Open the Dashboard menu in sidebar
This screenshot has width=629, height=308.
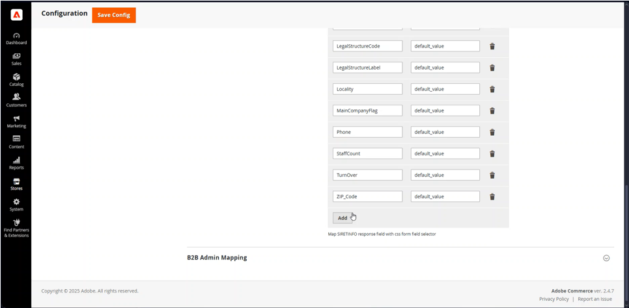pyautogui.click(x=16, y=38)
